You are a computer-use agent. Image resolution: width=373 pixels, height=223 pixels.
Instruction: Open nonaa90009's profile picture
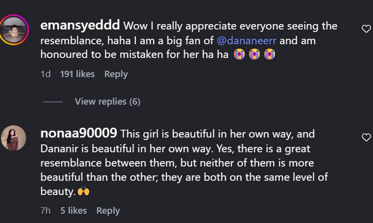[14, 138]
